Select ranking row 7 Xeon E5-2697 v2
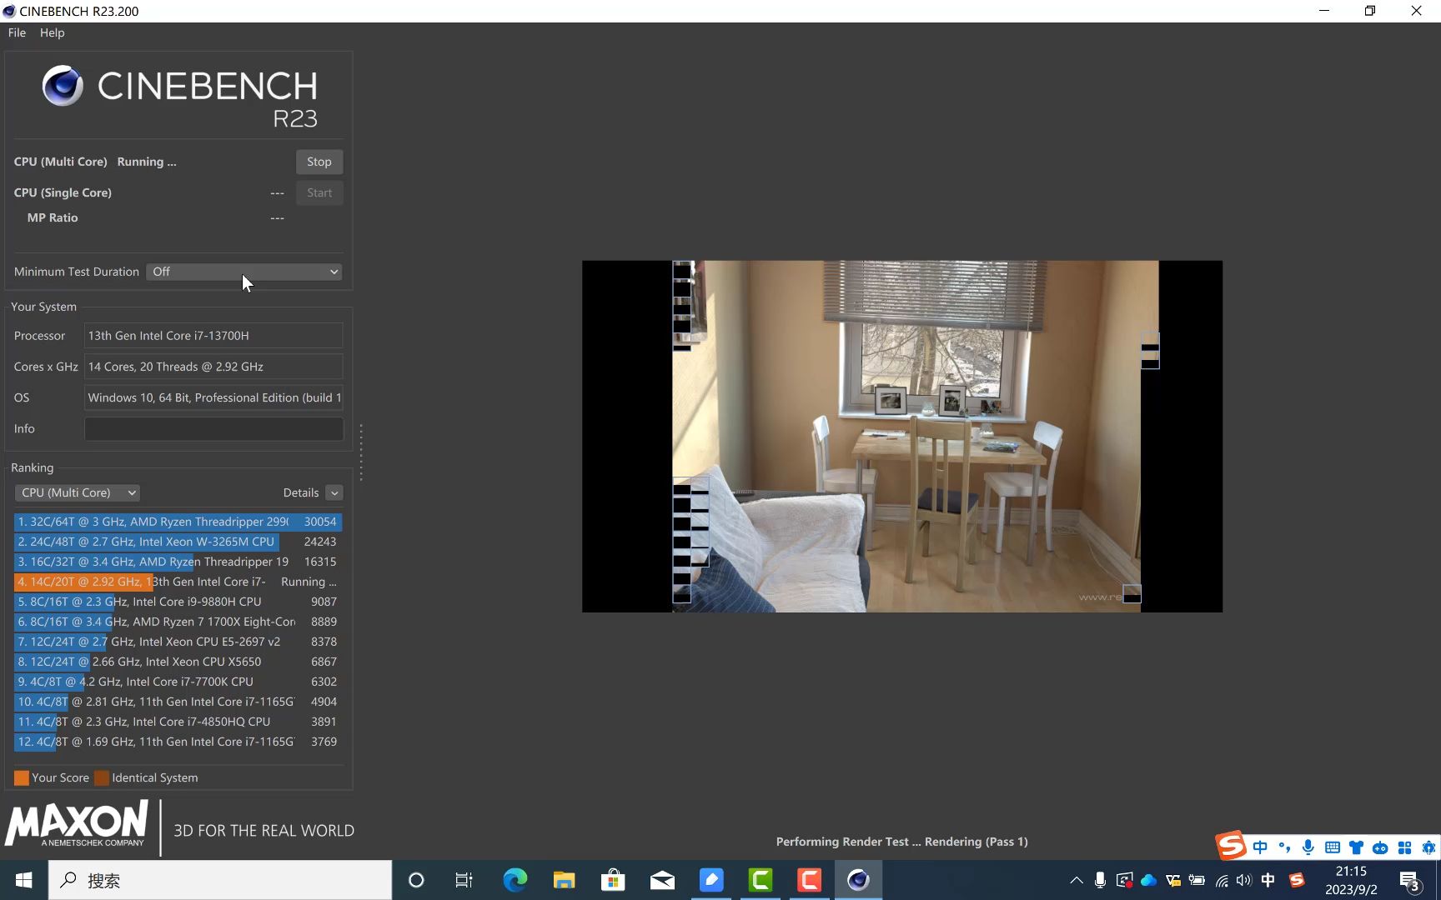Viewport: 1441px width, 900px height. [178, 642]
